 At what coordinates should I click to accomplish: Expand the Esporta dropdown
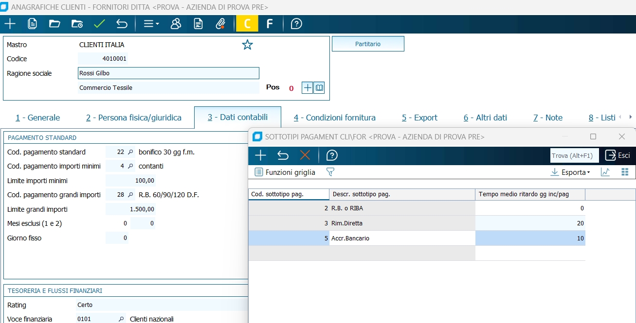tap(570, 172)
